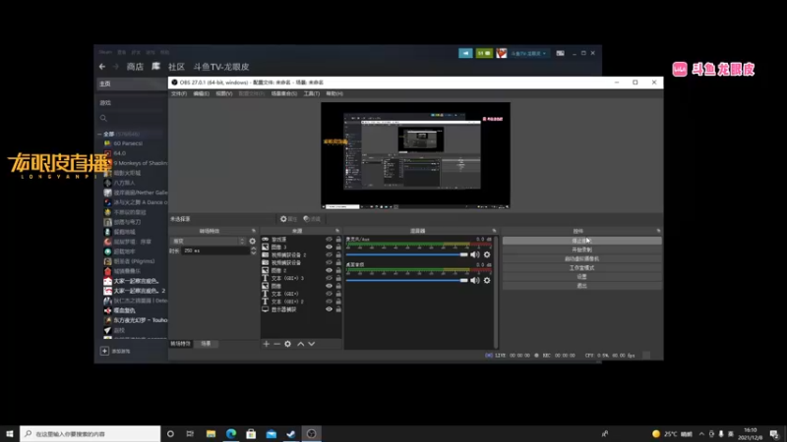Open Steam from the taskbar
Screen dimensions: 787x442
click(291, 433)
